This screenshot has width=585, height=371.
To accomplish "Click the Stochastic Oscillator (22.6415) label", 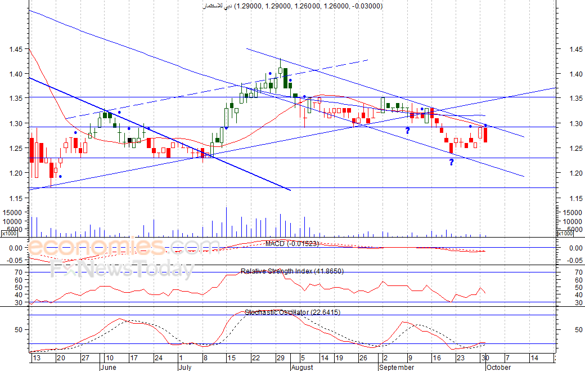I will click(x=292, y=312).
